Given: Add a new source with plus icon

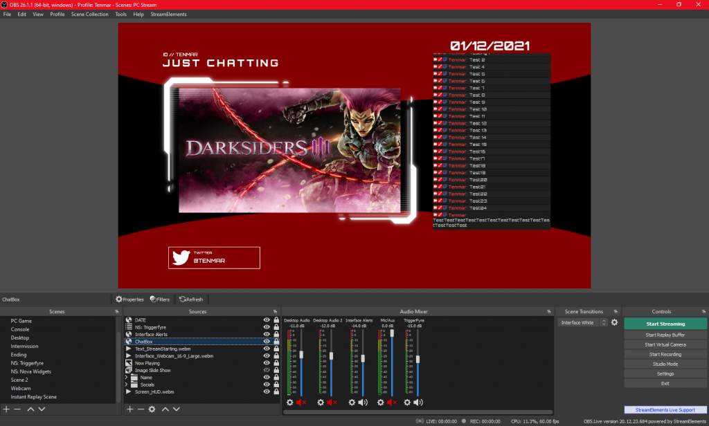Looking at the screenshot, I should [x=129, y=409].
